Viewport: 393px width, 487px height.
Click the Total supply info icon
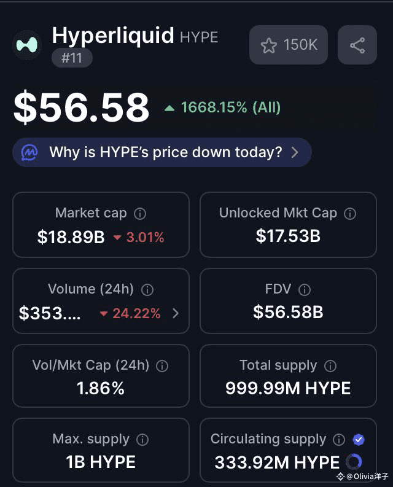330,366
